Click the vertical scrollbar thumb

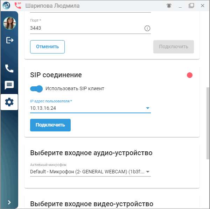(208, 123)
